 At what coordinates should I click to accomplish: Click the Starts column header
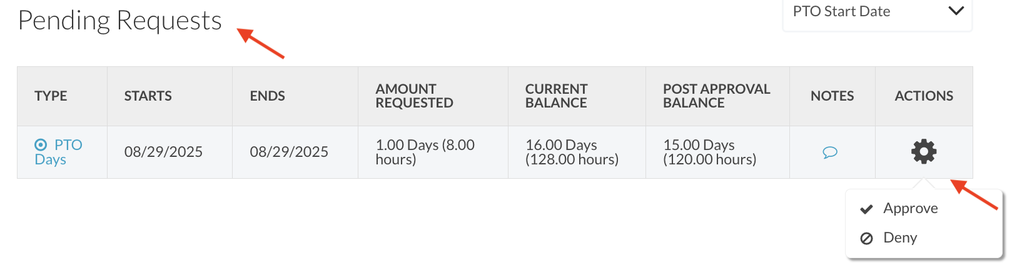(148, 96)
